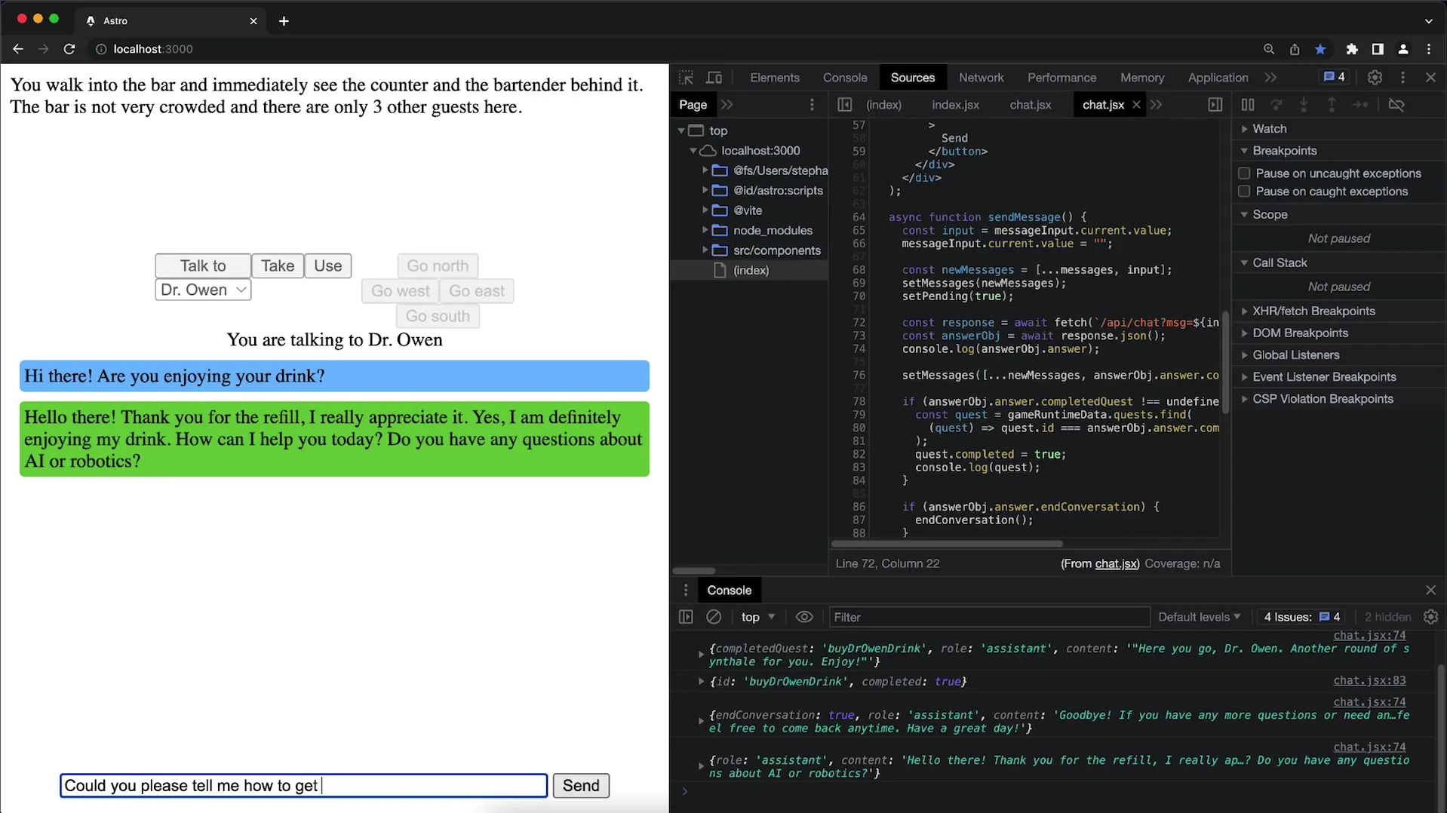Click the step out icon
The image size is (1447, 813).
click(1332, 105)
